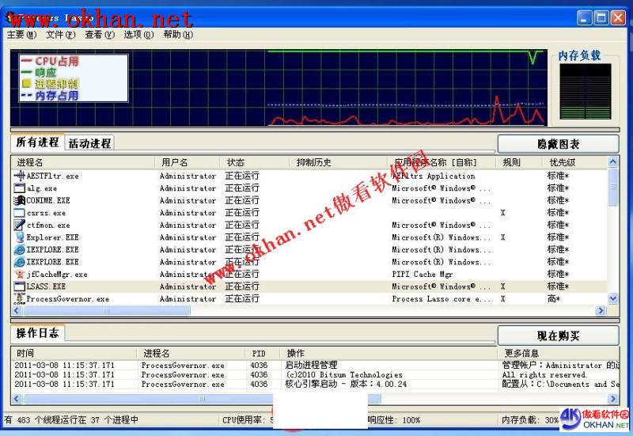Sort by the 进程名 column header
Image resolution: width=633 pixels, height=436 pixels.
84,162
